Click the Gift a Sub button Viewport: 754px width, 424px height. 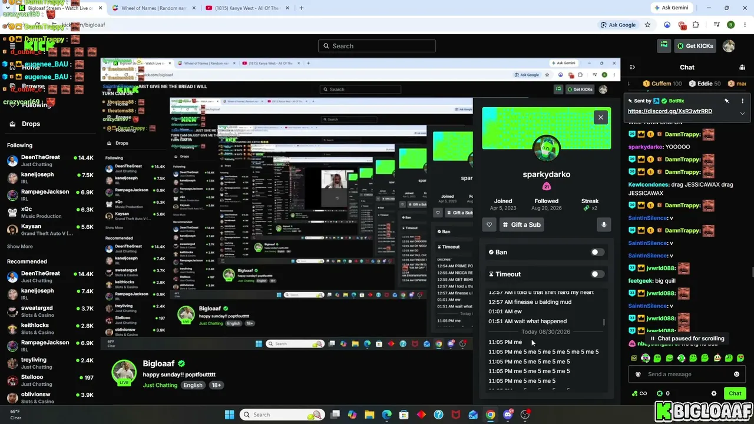(x=522, y=224)
